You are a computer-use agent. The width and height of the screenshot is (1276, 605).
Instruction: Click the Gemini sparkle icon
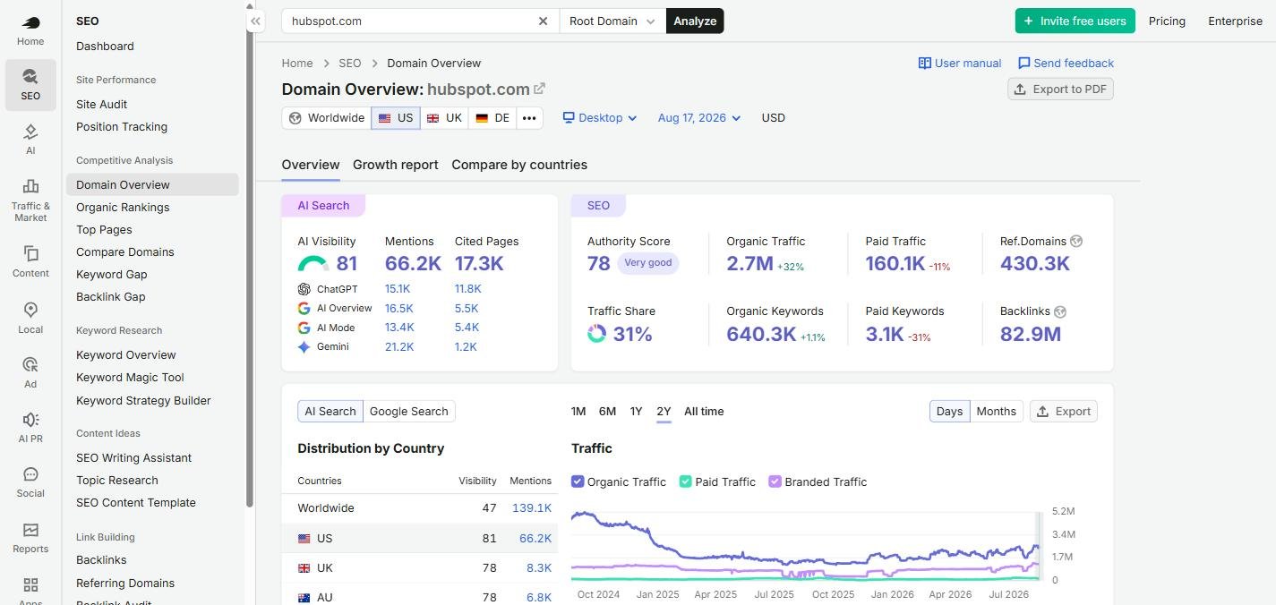pyautogui.click(x=304, y=347)
